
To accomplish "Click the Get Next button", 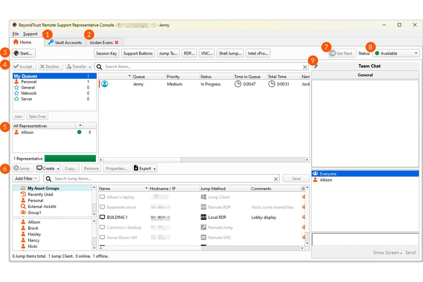I will (342, 53).
